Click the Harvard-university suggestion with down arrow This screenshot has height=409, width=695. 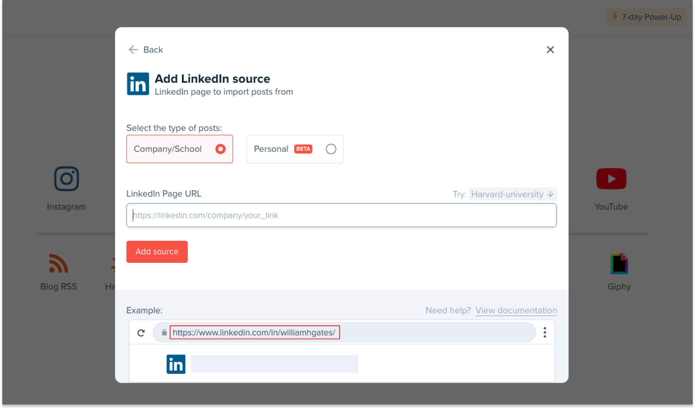point(512,194)
